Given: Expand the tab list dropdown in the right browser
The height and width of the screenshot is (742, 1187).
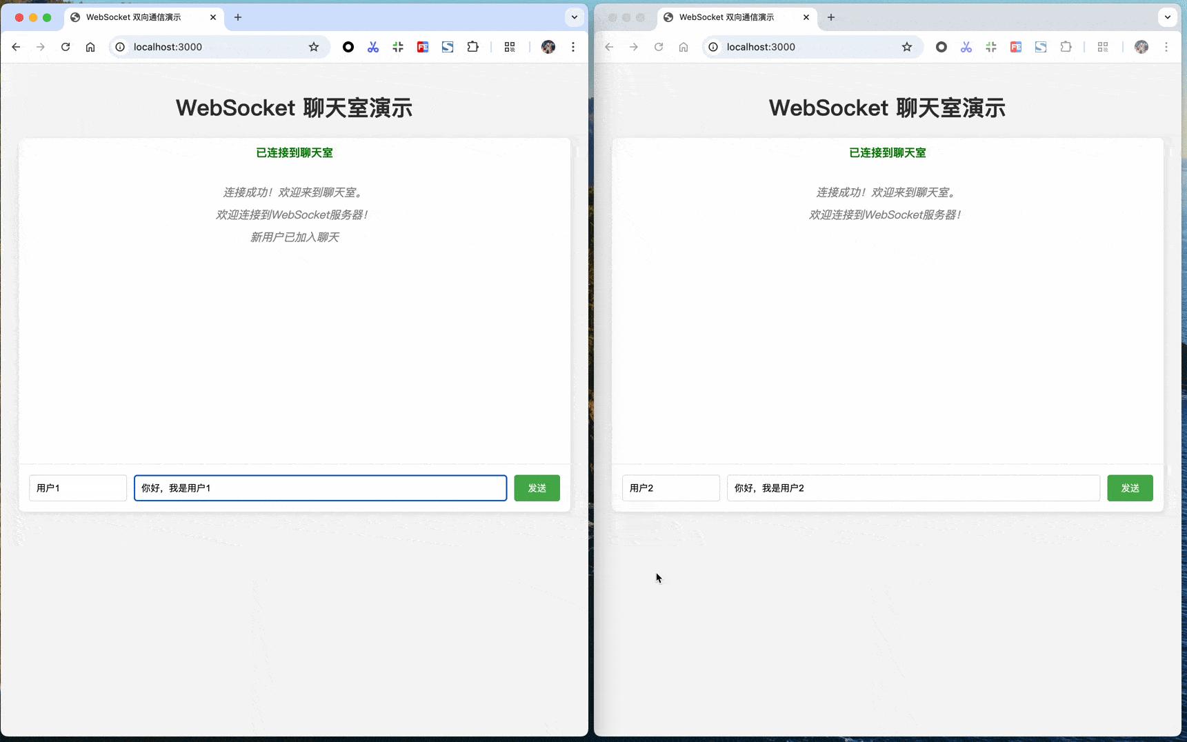Looking at the screenshot, I should tap(1167, 17).
